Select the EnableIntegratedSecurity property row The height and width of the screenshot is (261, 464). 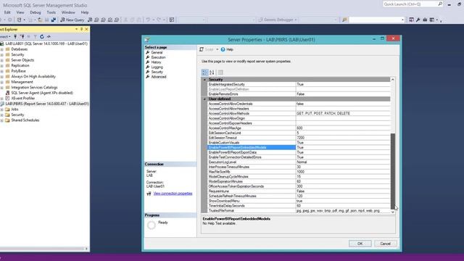point(299,84)
